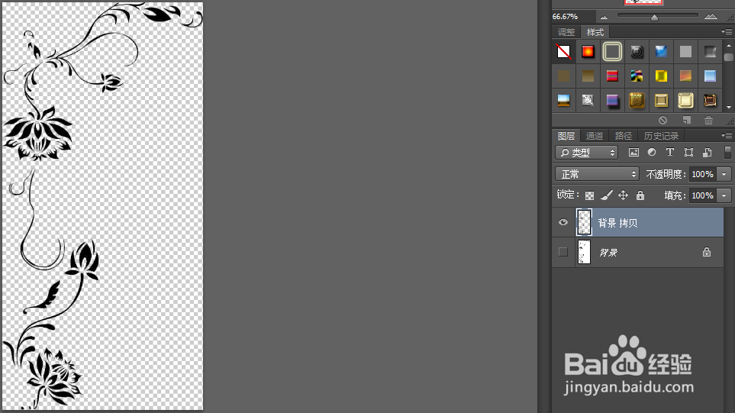
Task: Hide the 背景 拷贝 layer
Action: (563, 222)
